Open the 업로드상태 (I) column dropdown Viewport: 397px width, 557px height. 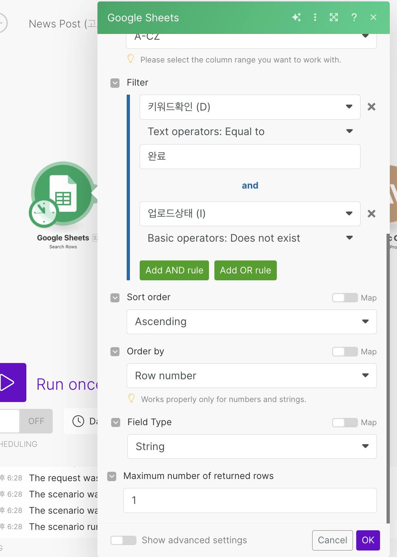point(250,214)
